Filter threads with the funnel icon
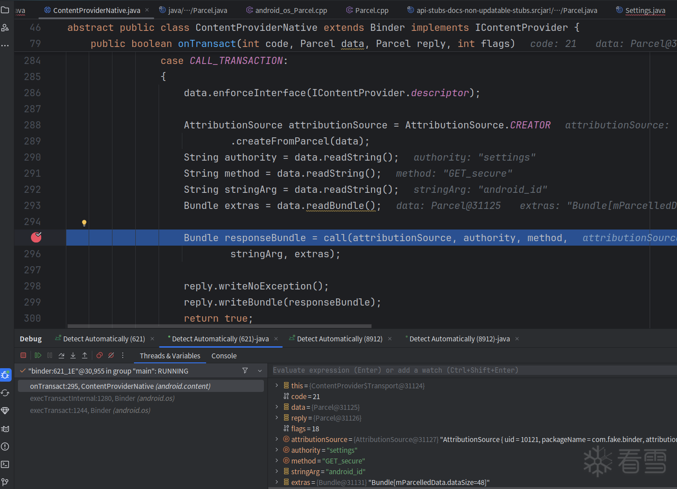This screenshot has width=677, height=489. click(x=245, y=371)
